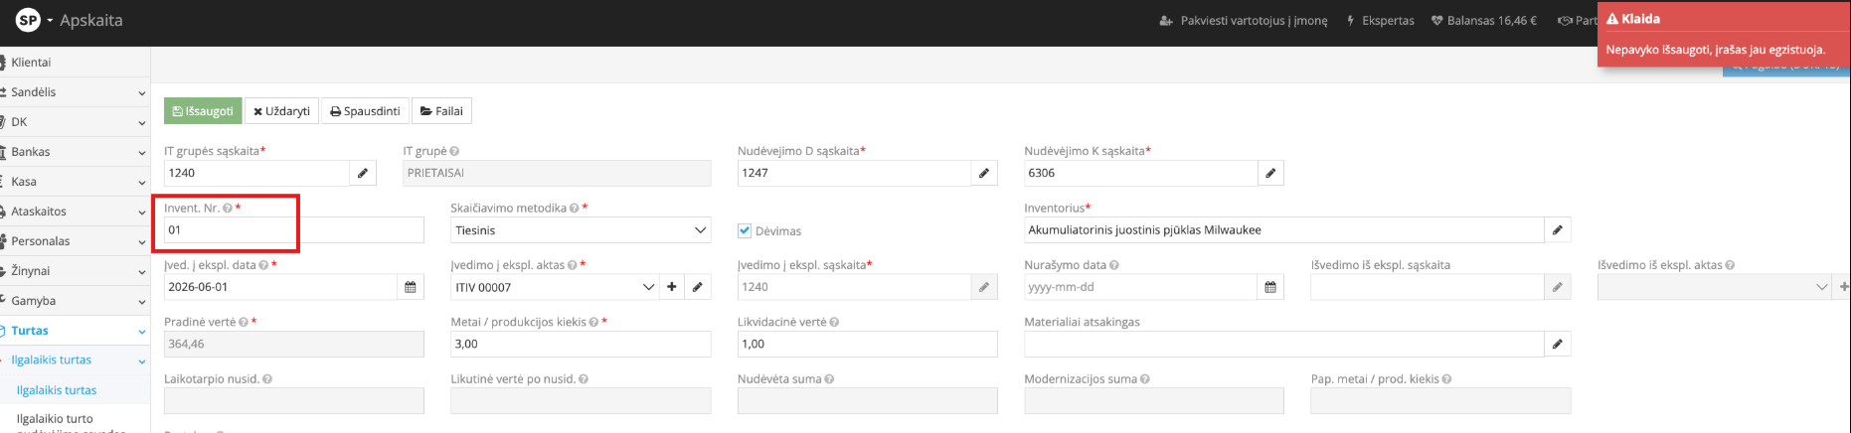Click Metai / produkcijos kiekis input 3,00
This screenshot has width=1851, height=433.
[581, 345]
